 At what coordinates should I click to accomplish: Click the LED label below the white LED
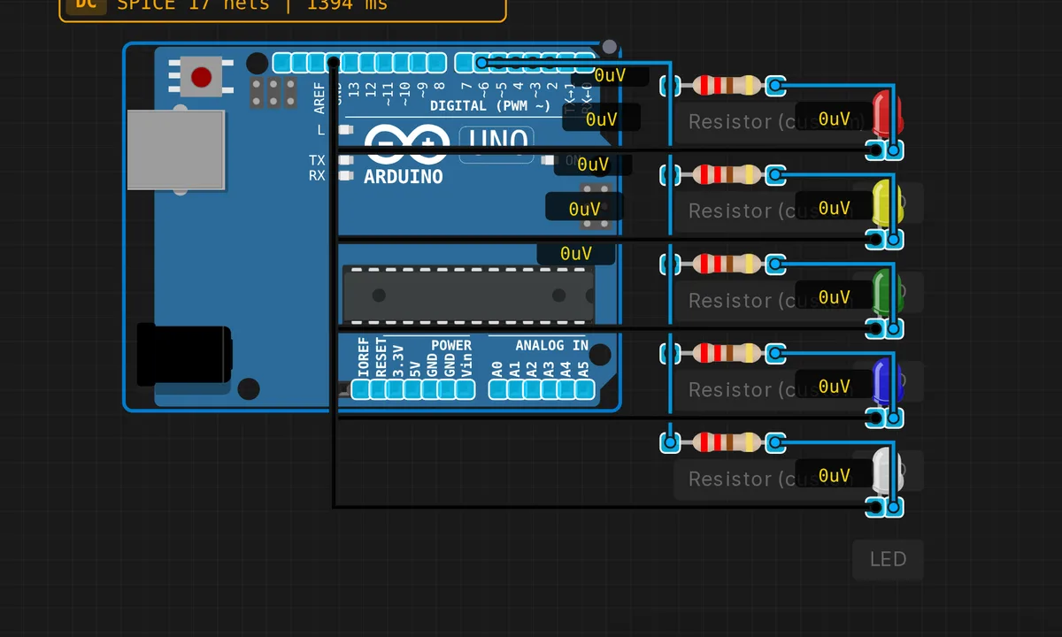coord(888,559)
